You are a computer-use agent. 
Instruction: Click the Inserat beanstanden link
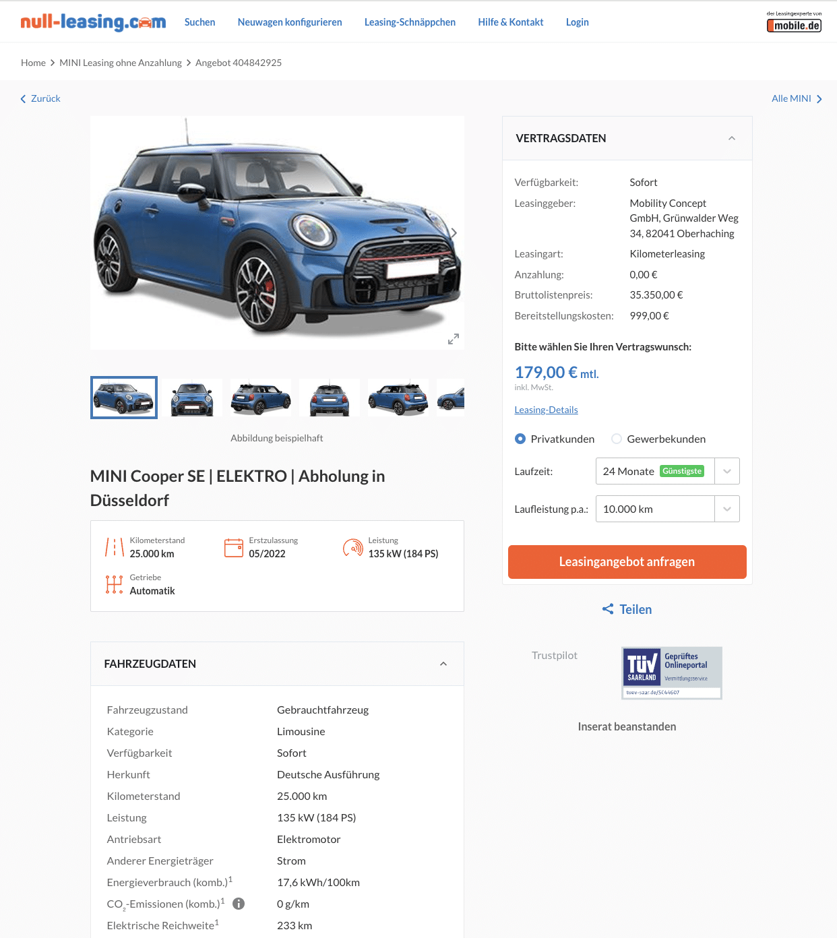pos(627,726)
